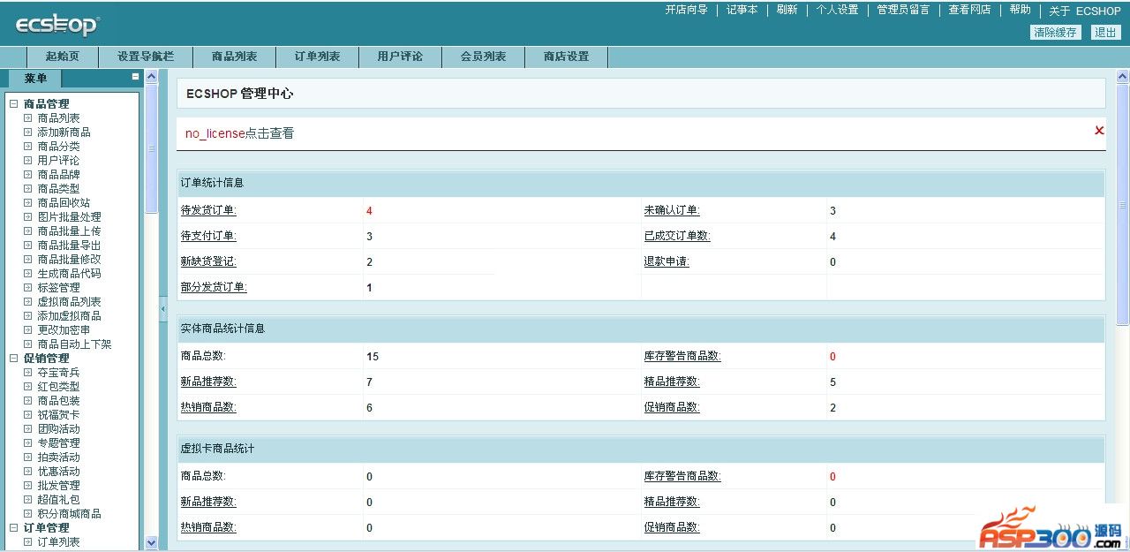1130x552 pixels.
Task: Open the 商店设置 tab
Action: click(x=566, y=57)
